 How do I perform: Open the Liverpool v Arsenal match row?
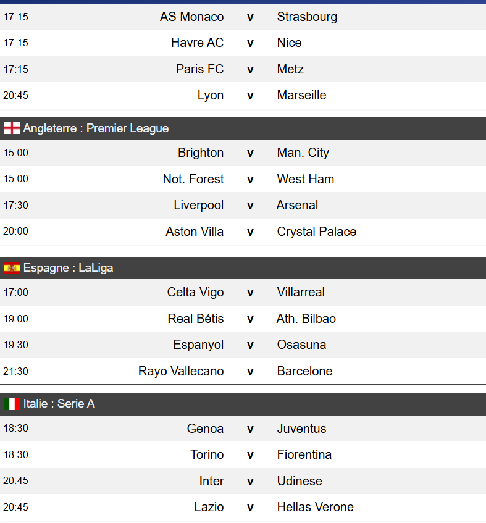[250, 205]
